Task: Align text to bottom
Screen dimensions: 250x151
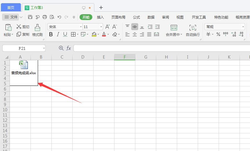Action: coord(142,27)
